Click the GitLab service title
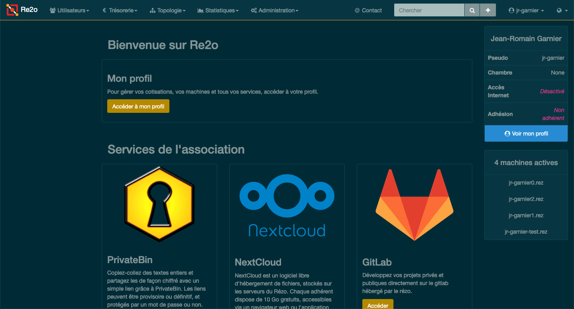574x309 pixels. (x=377, y=262)
